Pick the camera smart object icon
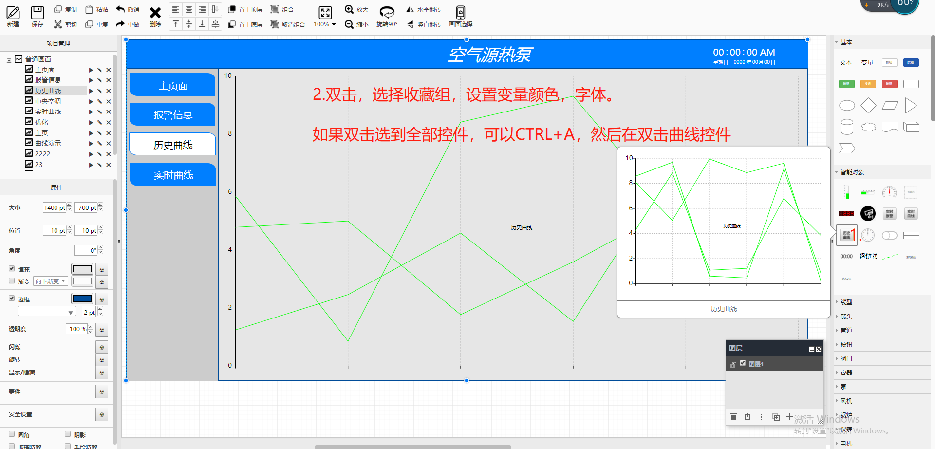The height and width of the screenshot is (449, 935). (868, 213)
